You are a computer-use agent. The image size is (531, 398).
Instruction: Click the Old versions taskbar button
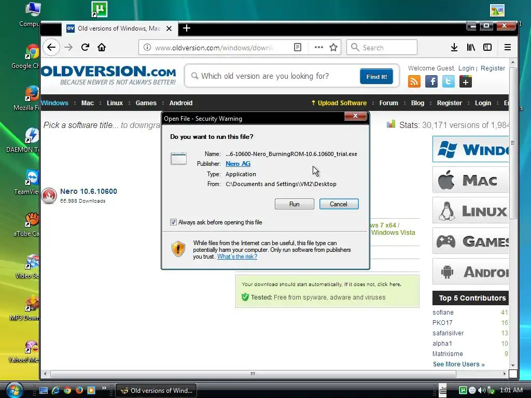pos(156,390)
